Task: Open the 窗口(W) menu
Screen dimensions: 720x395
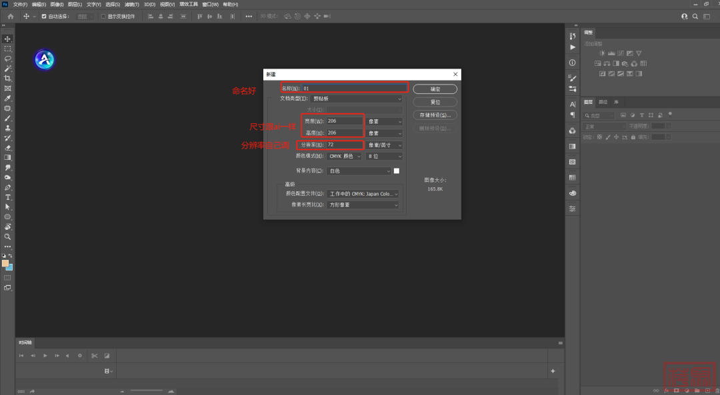Action: click(210, 4)
